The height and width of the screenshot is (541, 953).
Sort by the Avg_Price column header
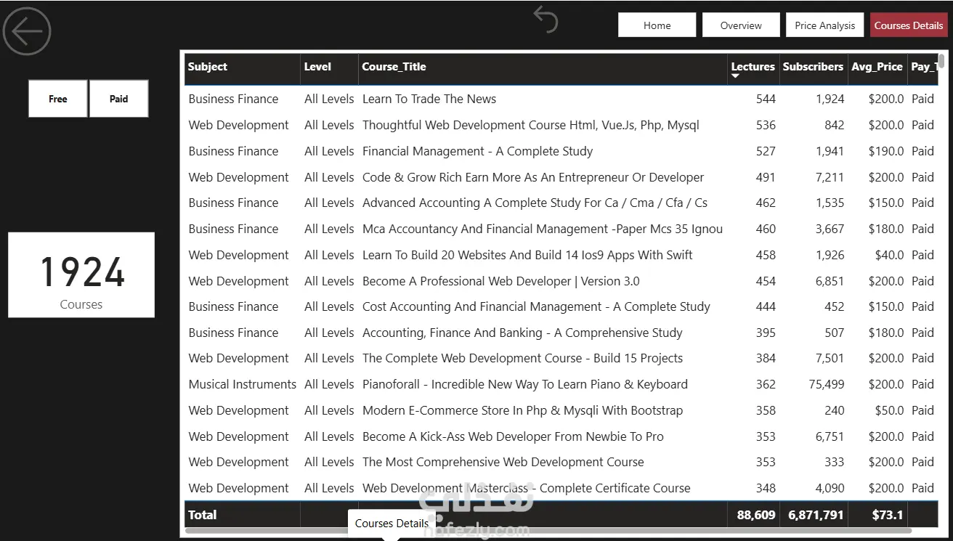tap(877, 67)
